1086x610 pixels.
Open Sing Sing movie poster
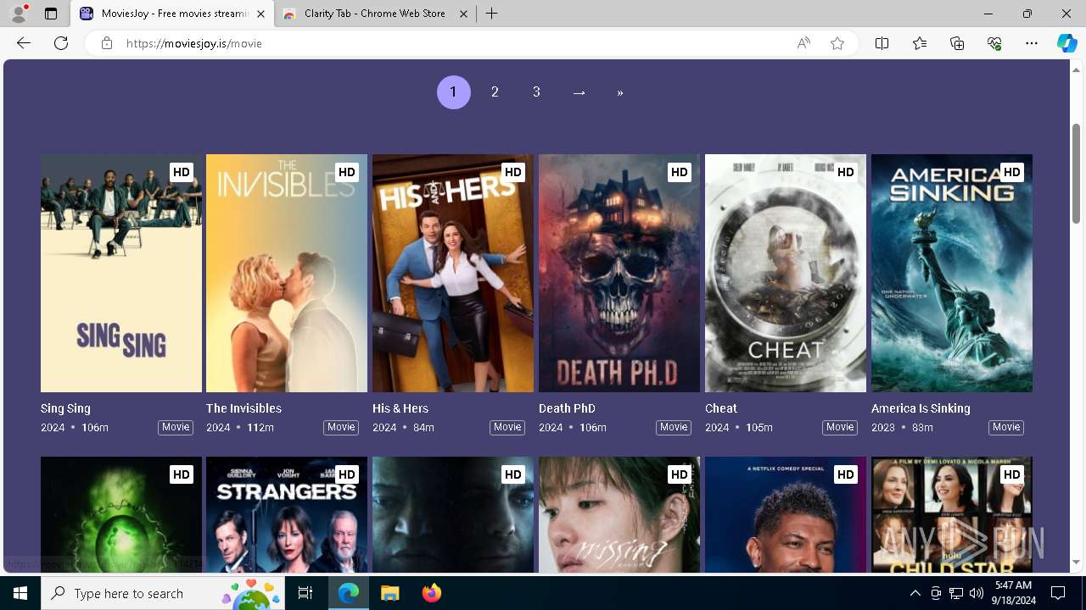(121, 273)
